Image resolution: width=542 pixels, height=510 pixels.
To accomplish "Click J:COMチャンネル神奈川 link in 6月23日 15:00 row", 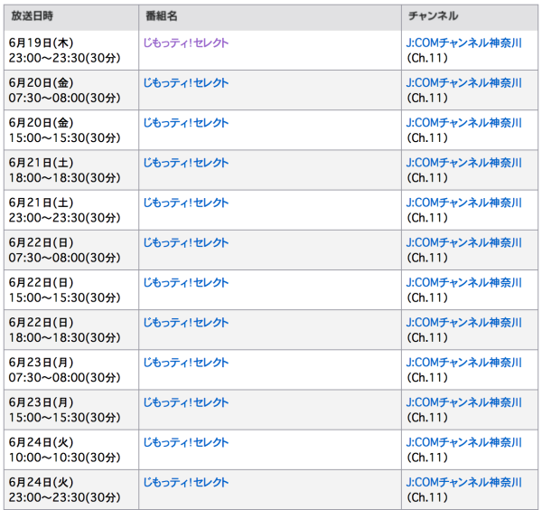I will (464, 402).
